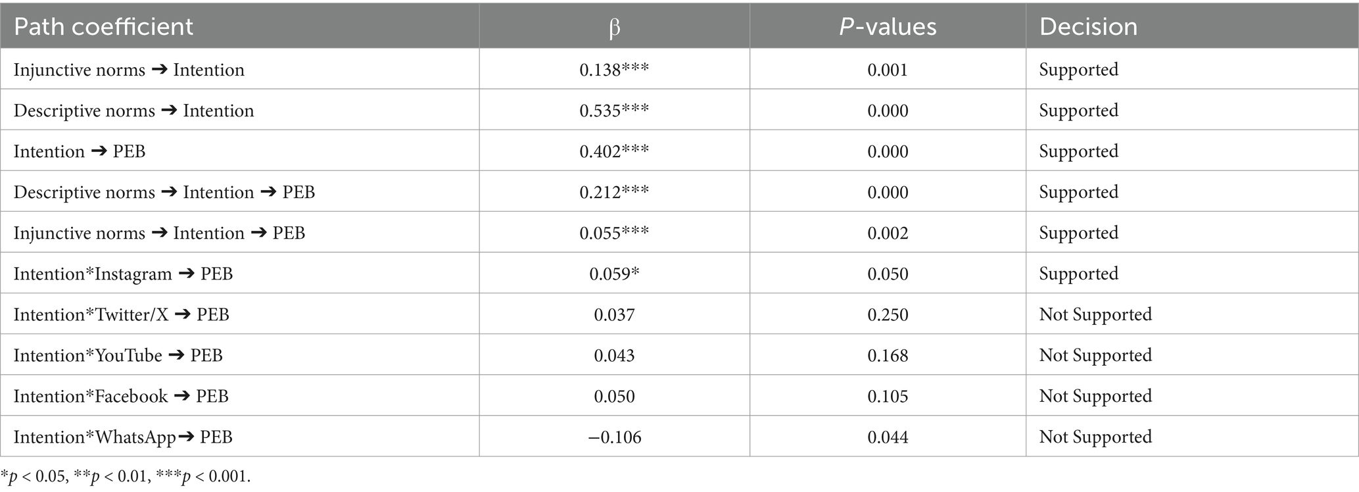Click the β column header
The width and height of the screenshot is (1359, 492).
[614, 27]
